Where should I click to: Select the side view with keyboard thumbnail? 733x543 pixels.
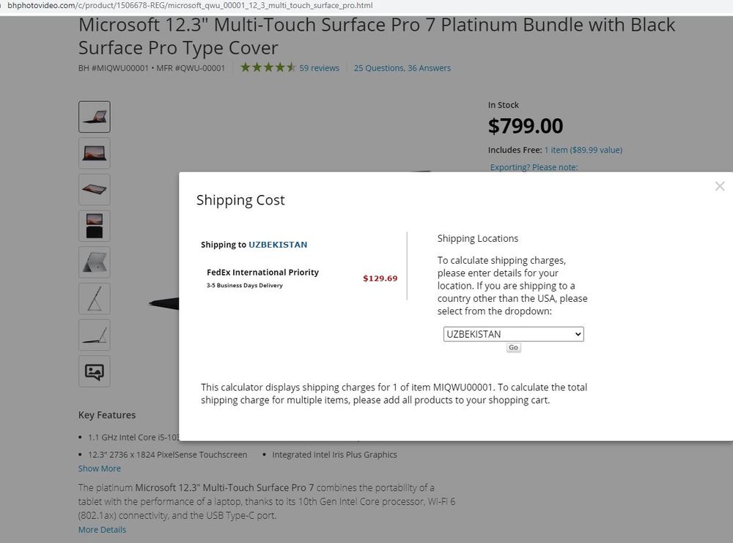pos(94,335)
